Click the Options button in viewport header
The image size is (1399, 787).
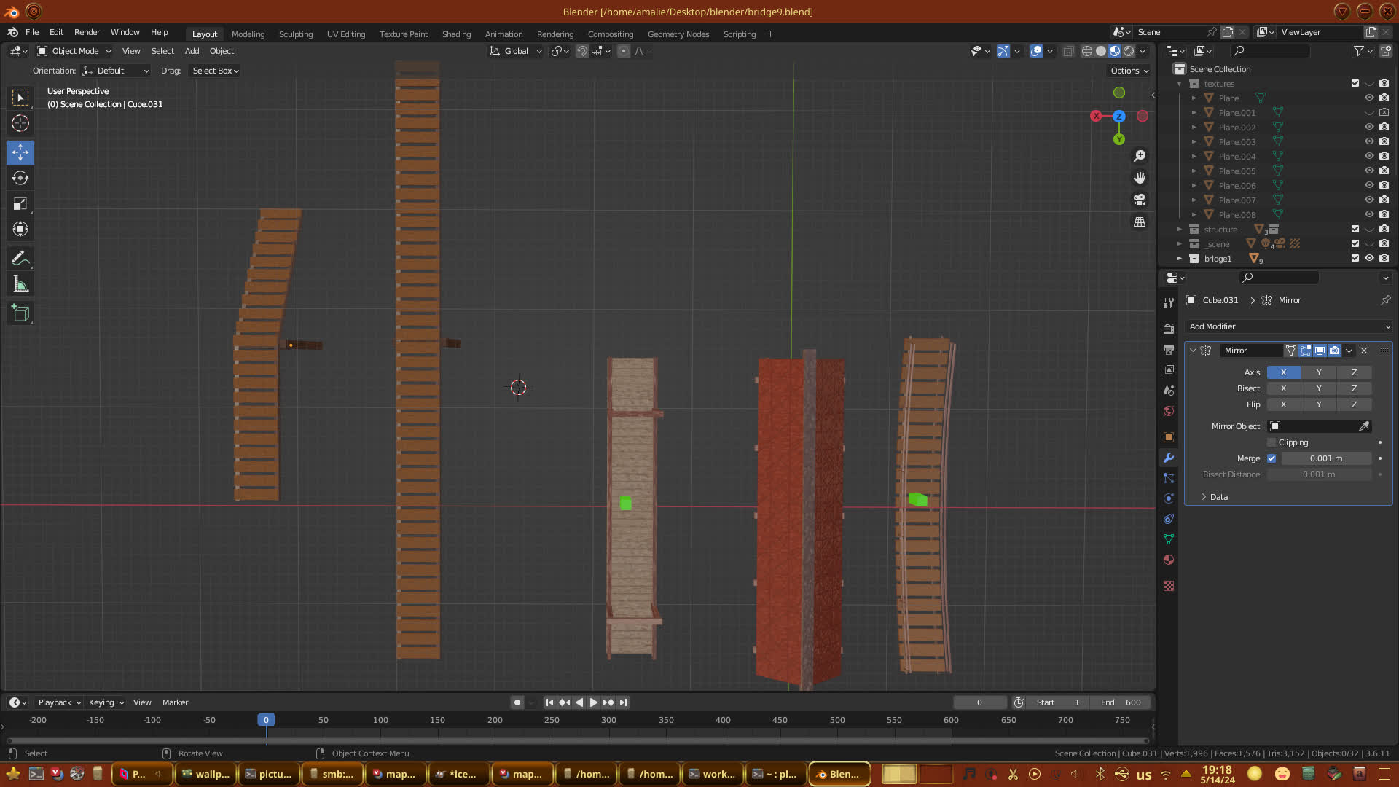click(x=1129, y=71)
